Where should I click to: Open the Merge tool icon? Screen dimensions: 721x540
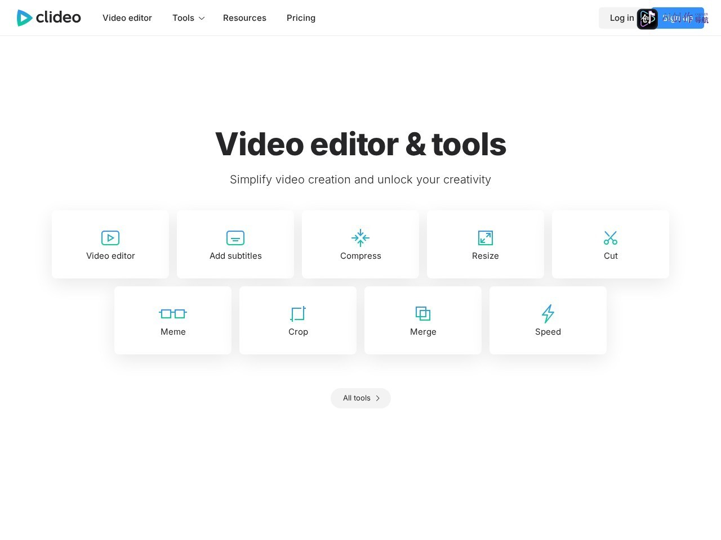[x=423, y=314]
